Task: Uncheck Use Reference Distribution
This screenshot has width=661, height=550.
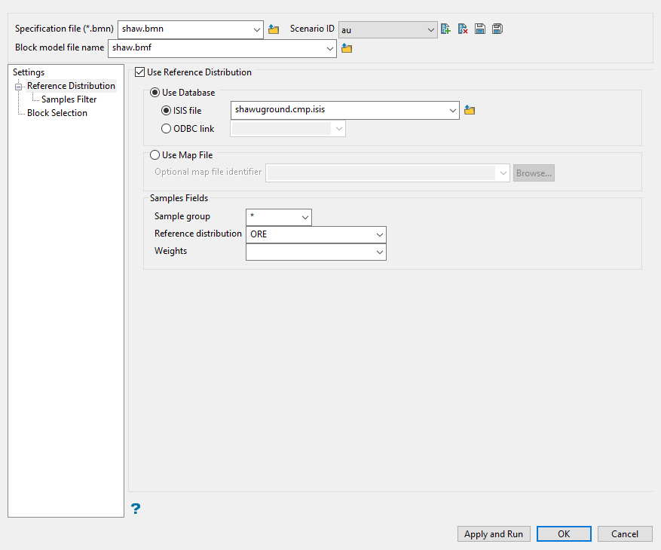Action: (x=139, y=73)
